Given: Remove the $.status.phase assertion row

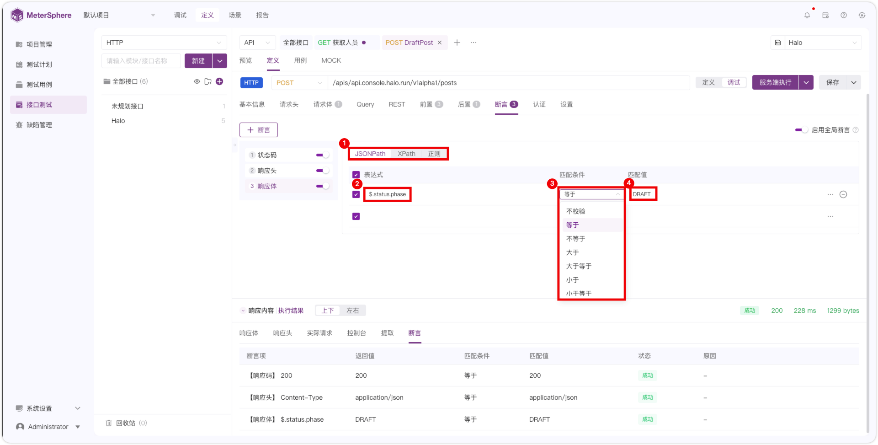Looking at the screenshot, I should [843, 194].
